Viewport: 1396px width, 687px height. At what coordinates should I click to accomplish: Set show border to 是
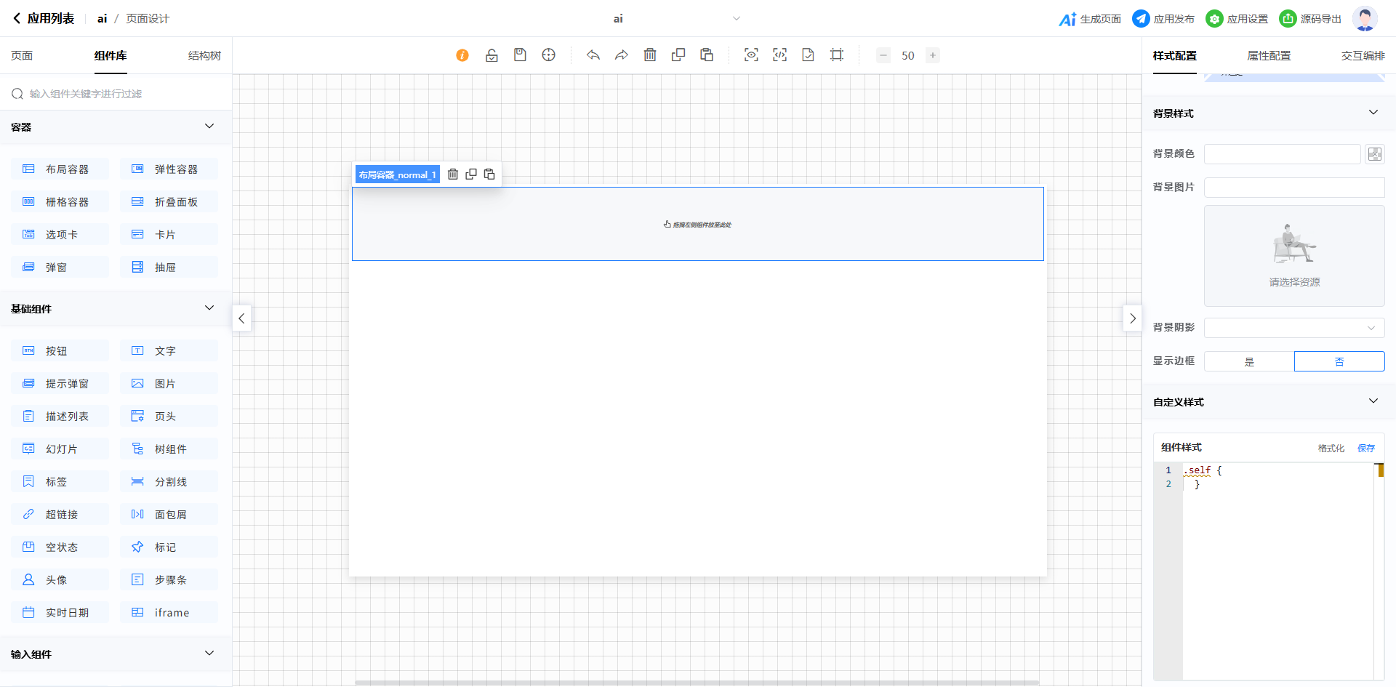coord(1249,361)
